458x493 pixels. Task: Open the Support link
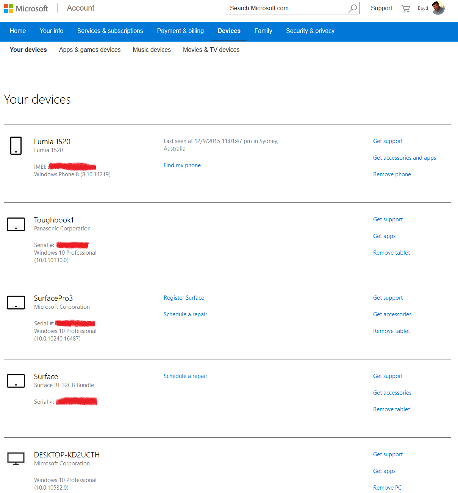381,8
